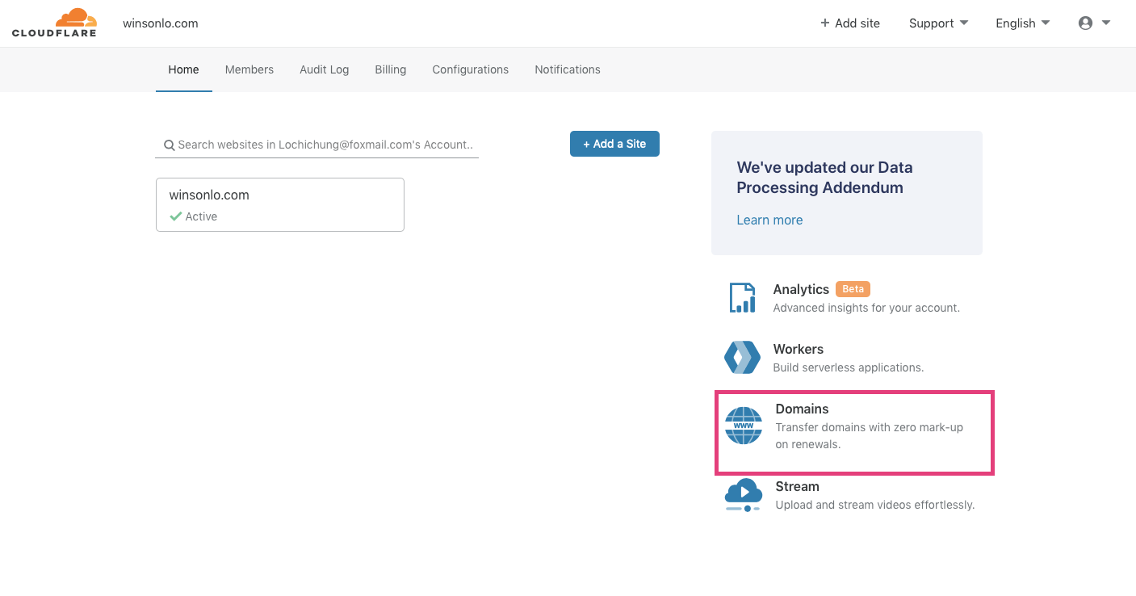Click the Beta badge next to Analytics
Screen dimensions: 1136x596
(853, 289)
